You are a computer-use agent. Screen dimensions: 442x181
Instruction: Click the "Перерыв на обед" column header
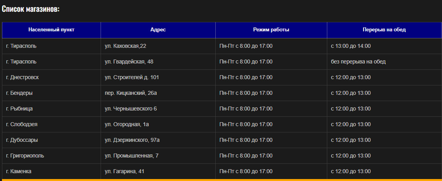tap(384, 30)
